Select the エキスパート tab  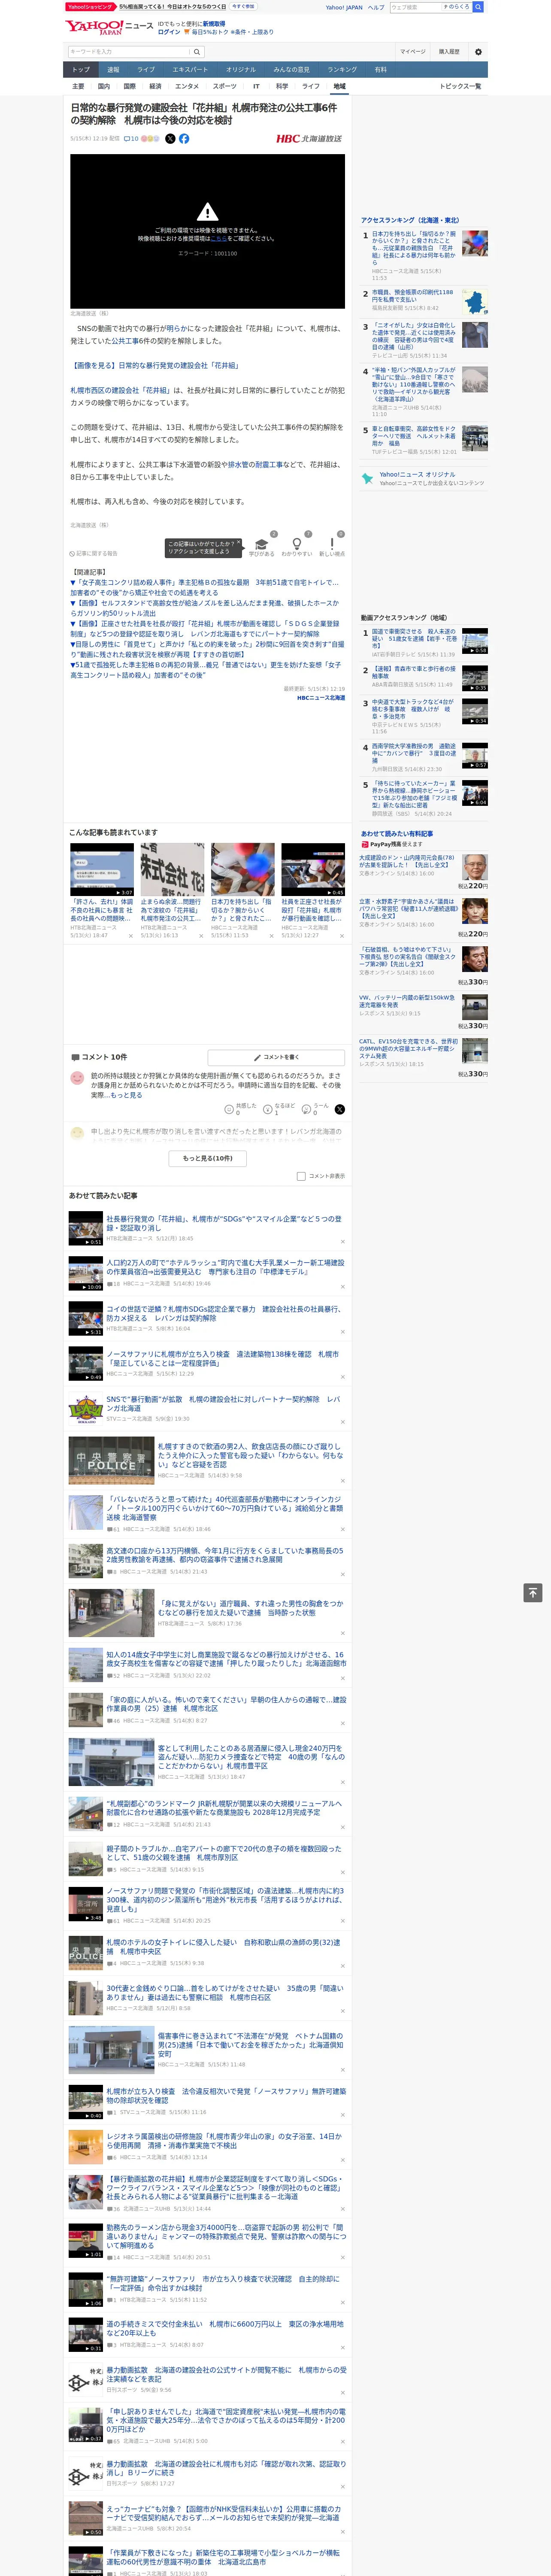tap(190, 70)
